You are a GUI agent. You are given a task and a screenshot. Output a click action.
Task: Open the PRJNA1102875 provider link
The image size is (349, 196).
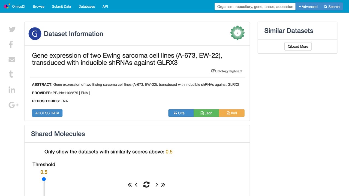[65, 93]
